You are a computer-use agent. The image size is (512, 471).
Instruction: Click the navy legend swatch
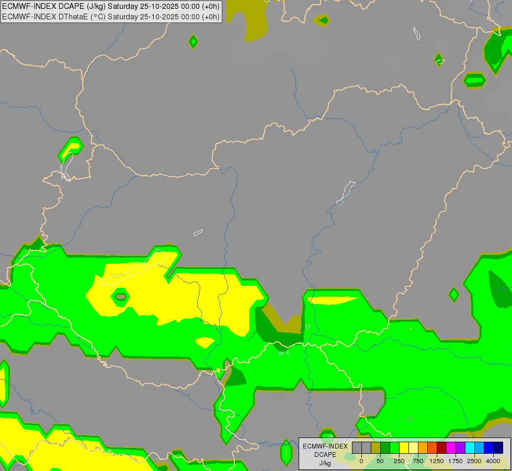[498, 447]
